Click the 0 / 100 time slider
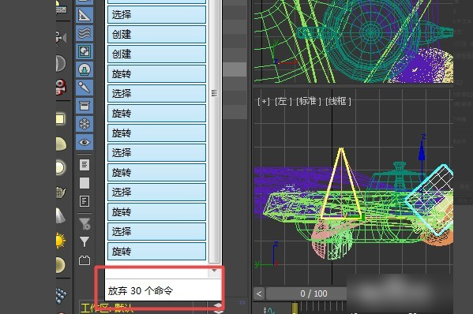The image size is (473, 314). pyautogui.click(x=313, y=293)
